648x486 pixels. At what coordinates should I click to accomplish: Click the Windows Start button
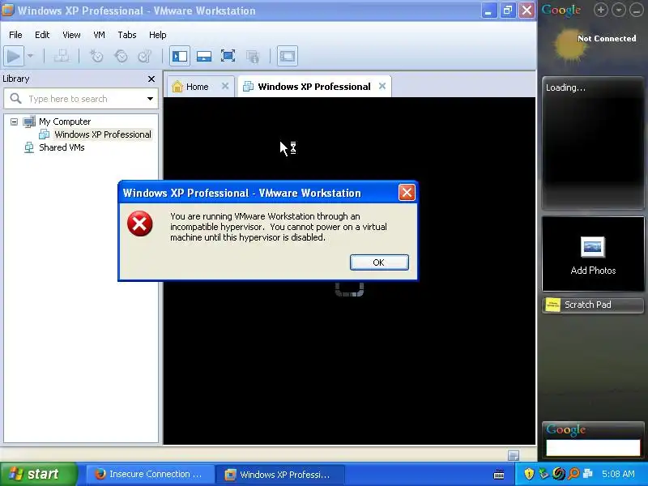click(38, 474)
